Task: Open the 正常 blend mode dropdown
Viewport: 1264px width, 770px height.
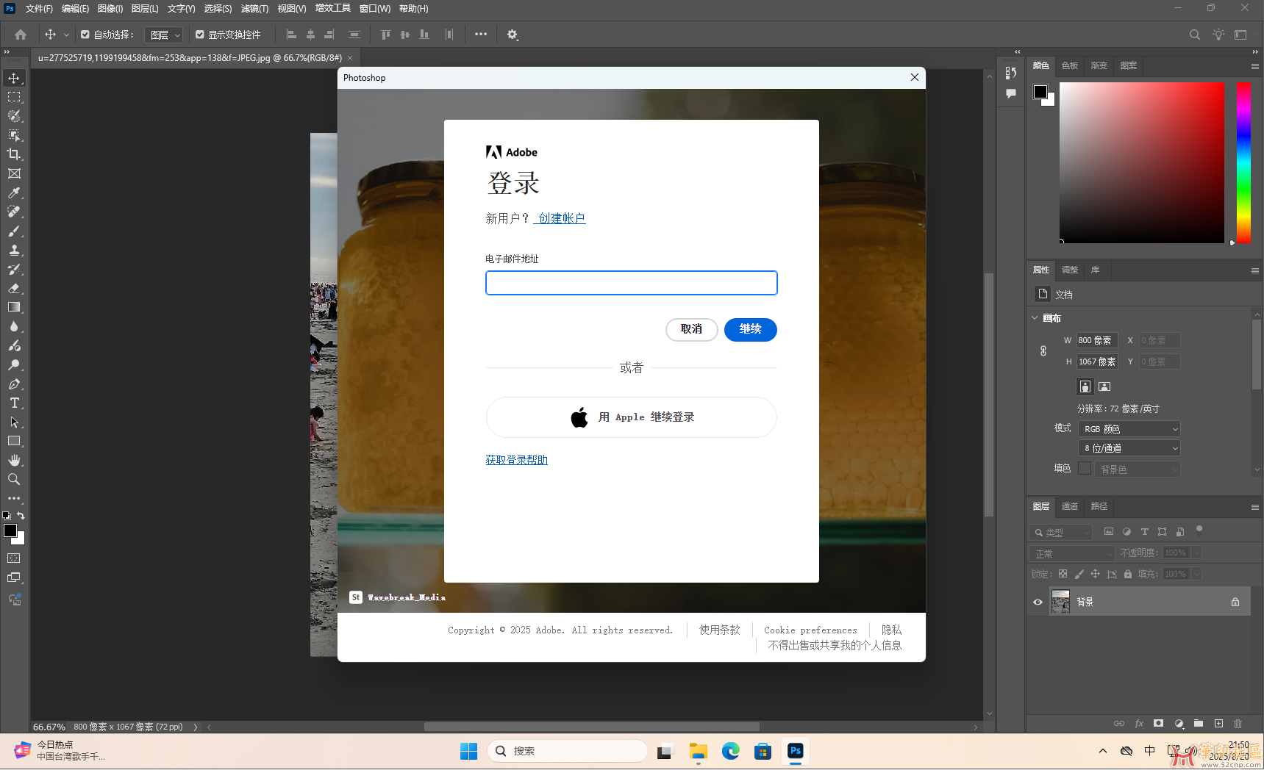Action: click(x=1073, y=553)
